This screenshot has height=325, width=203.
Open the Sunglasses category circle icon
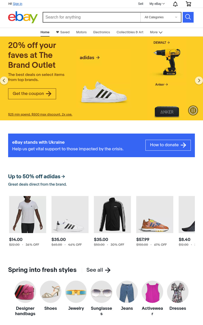click(x=101, y=292)
